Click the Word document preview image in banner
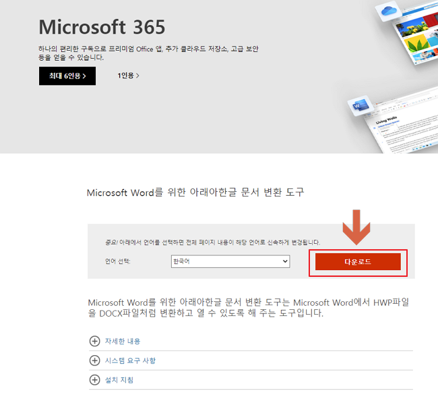 pyautogui.click(x=404, y=126)
